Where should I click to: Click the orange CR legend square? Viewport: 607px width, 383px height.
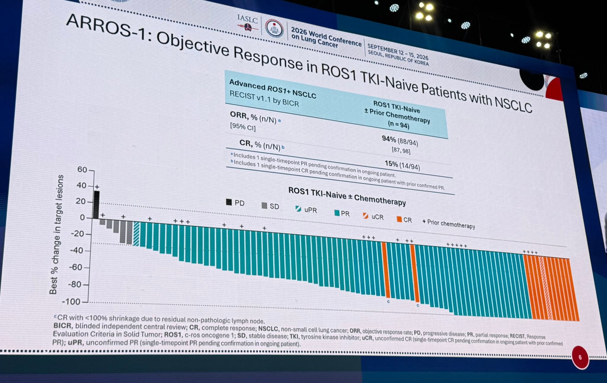pos(399,219)
